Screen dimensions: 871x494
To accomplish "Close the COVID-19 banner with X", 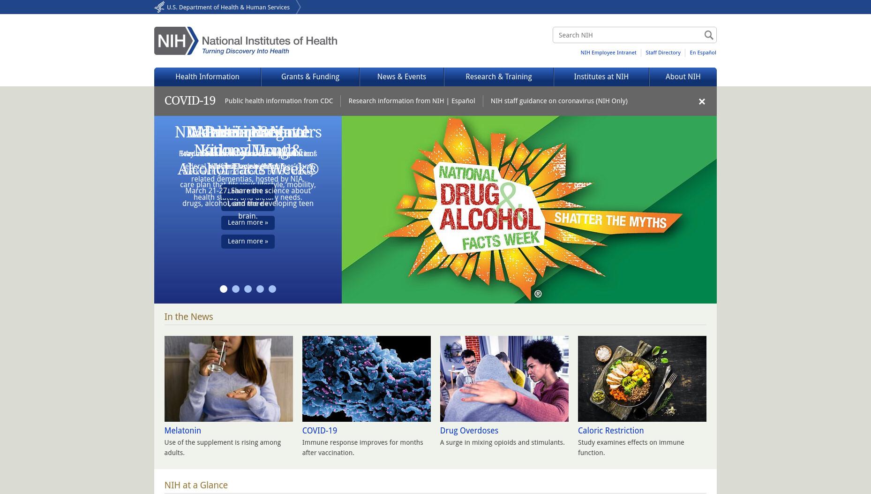I will [x=702, y=101].
